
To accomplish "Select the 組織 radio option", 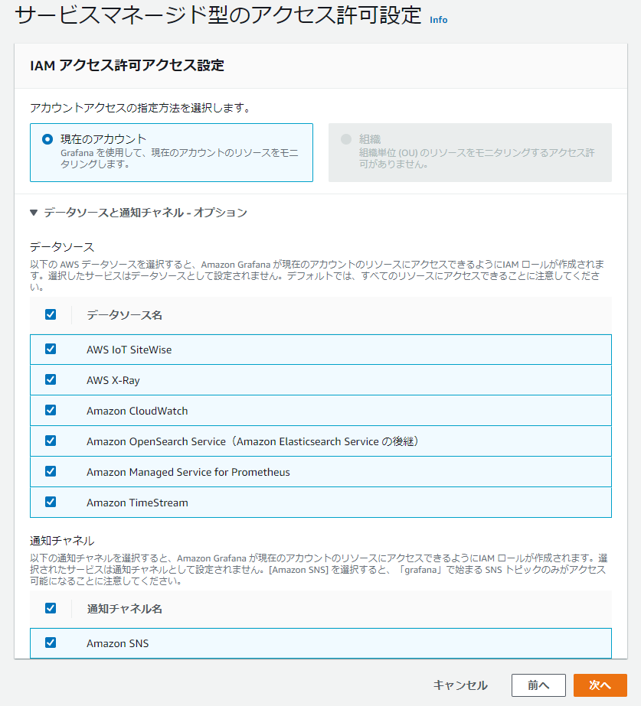I will point(346,139).
